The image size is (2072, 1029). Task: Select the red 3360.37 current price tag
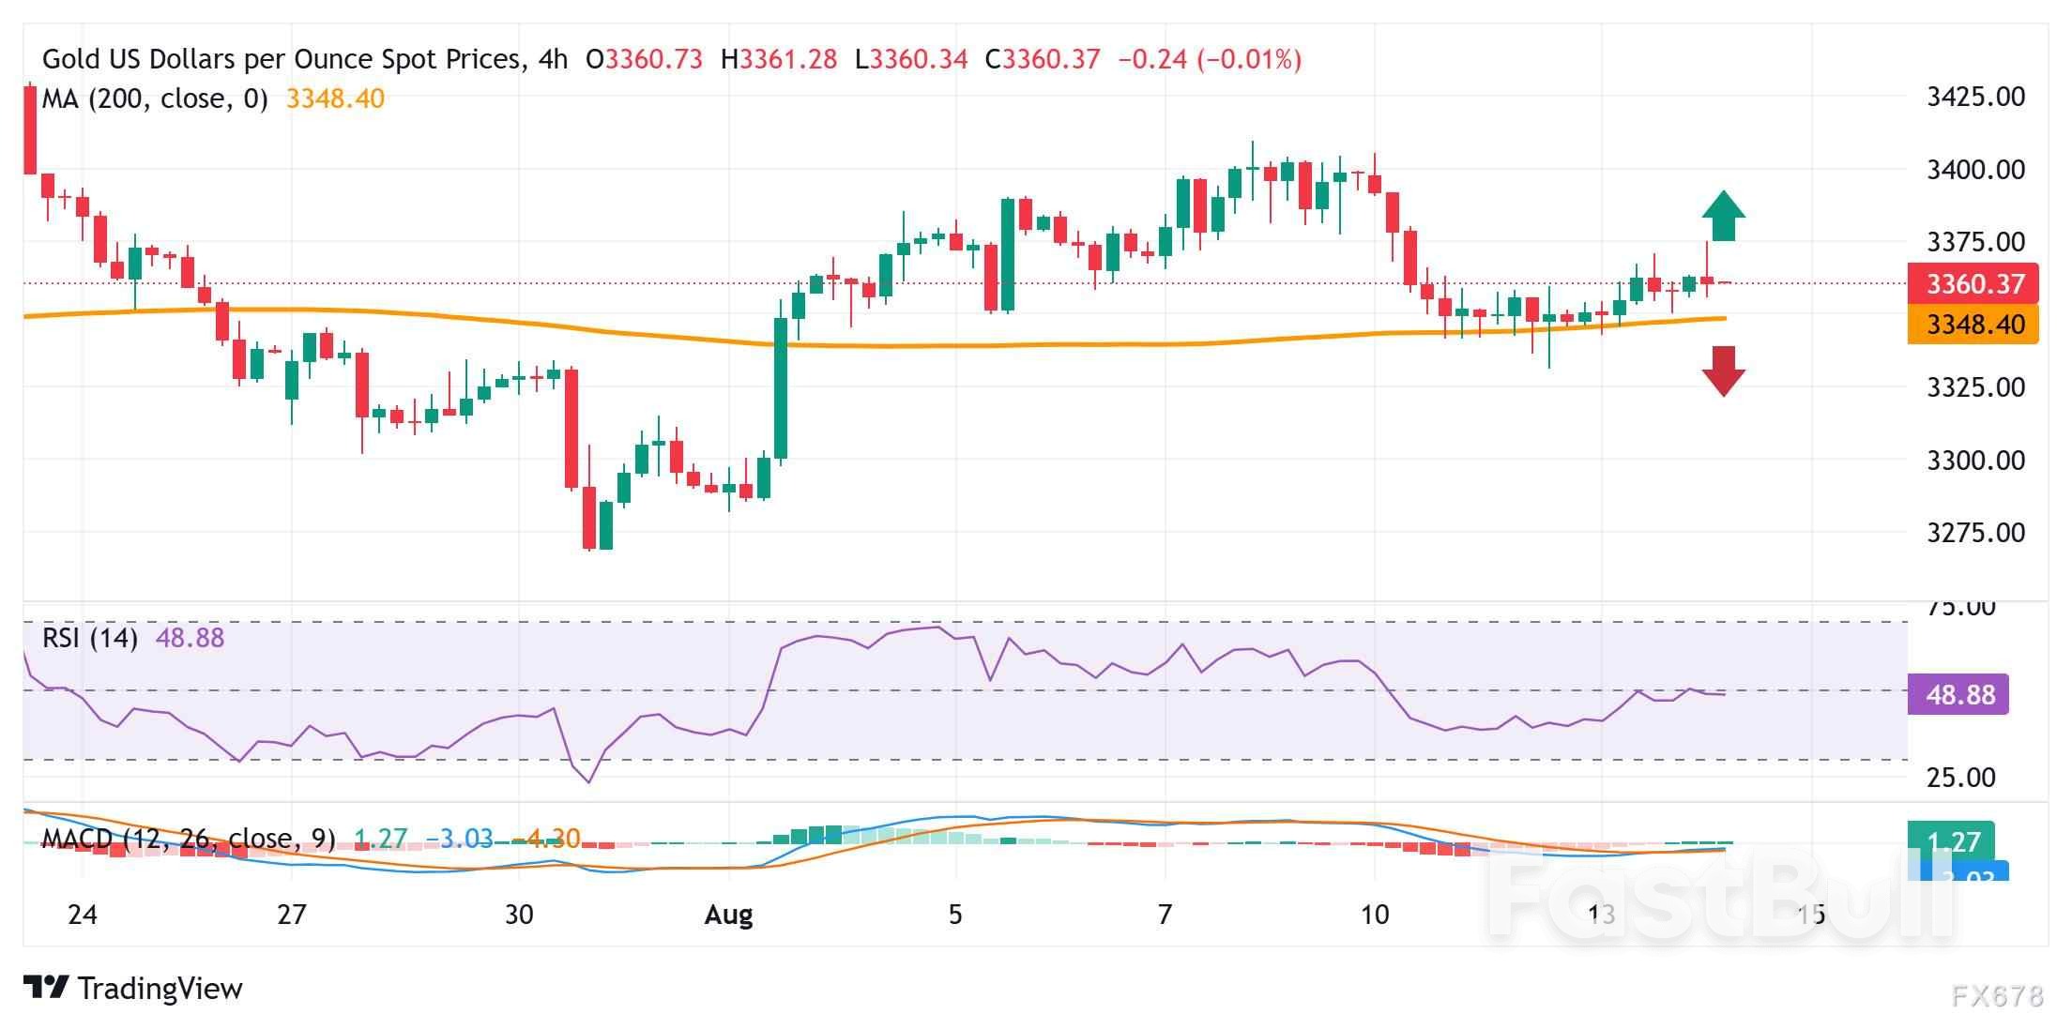[x=1973, y=283]
